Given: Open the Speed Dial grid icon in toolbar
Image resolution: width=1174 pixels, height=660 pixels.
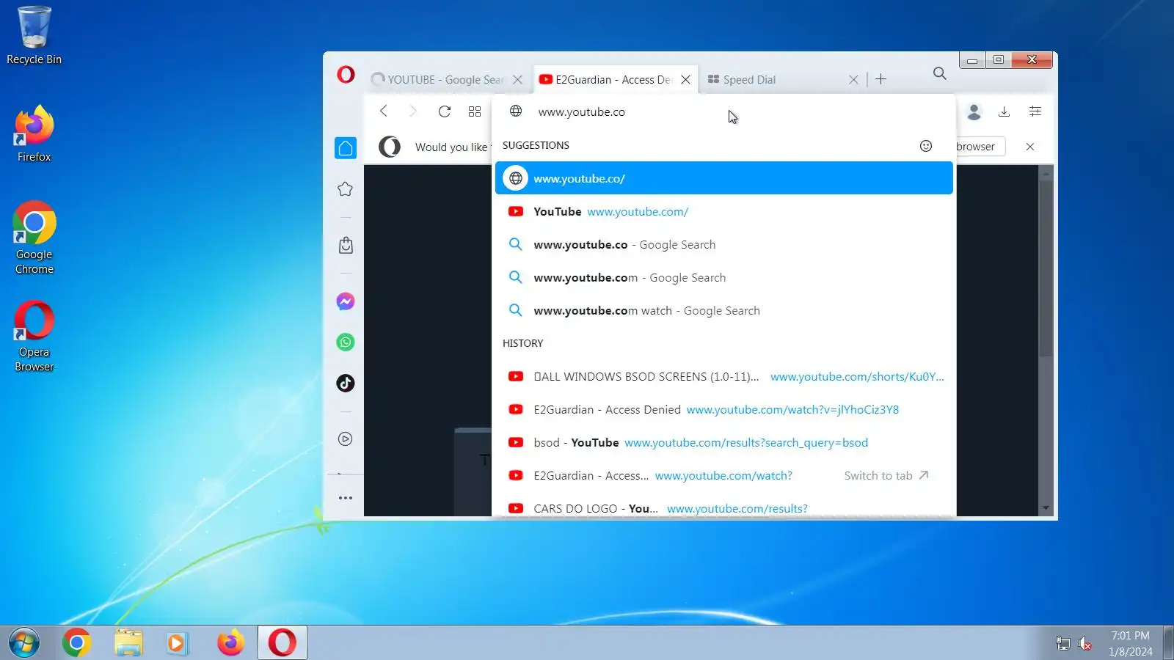Looking at the screenshot, I should point(475,111).
